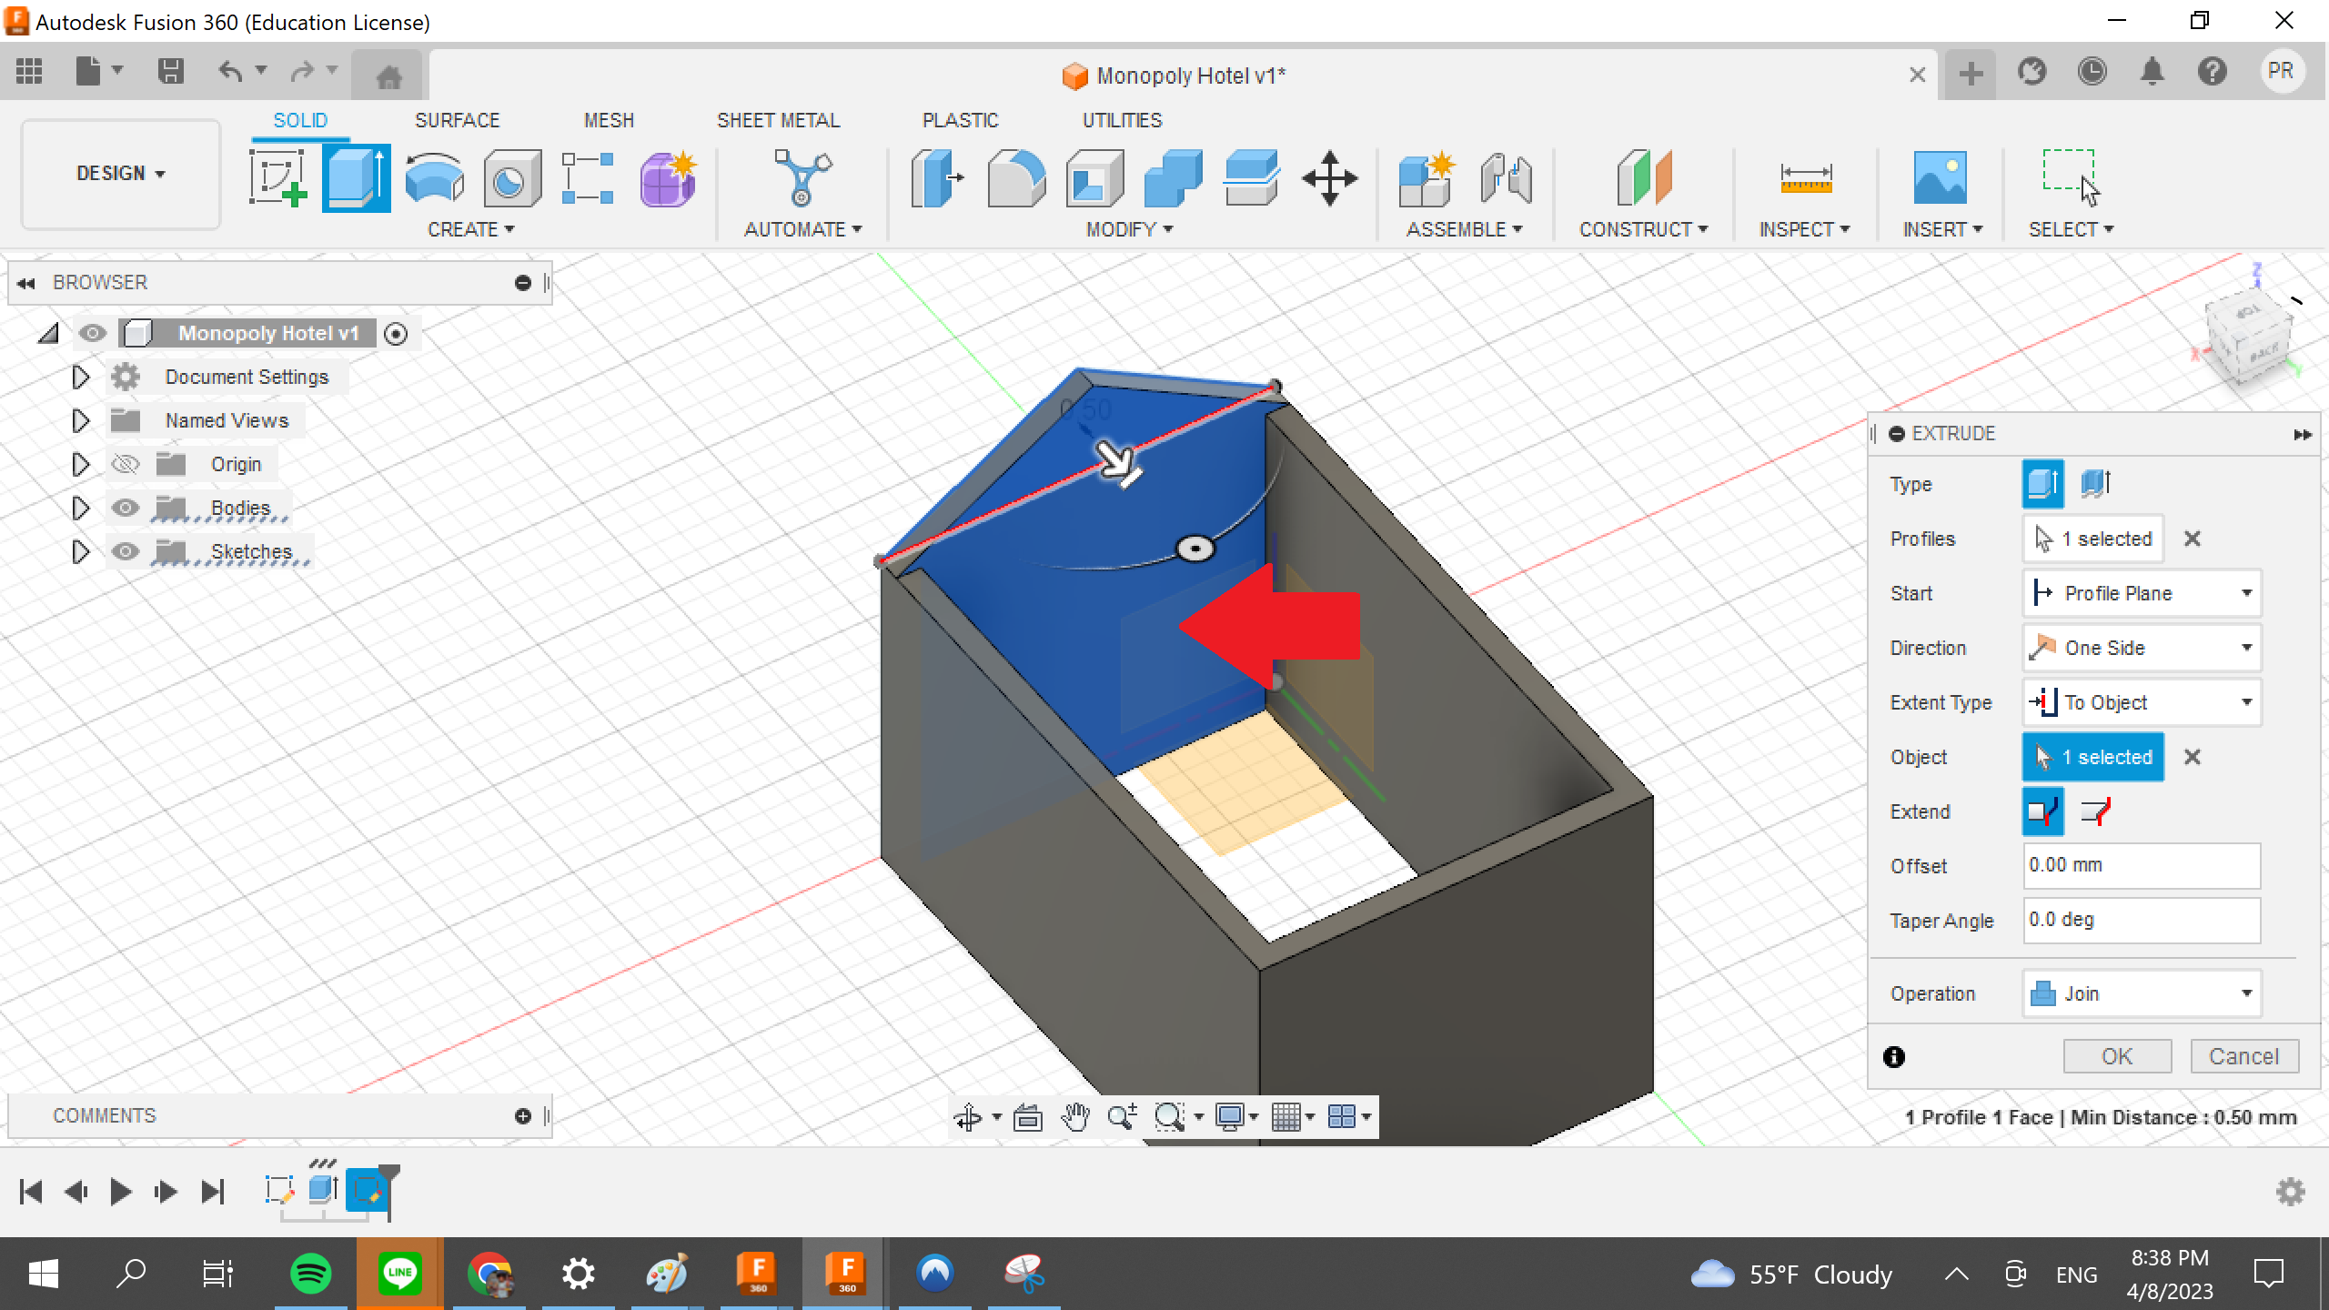
Task: Cancel the Extrude operation
Action: tap(2243, 1055)
